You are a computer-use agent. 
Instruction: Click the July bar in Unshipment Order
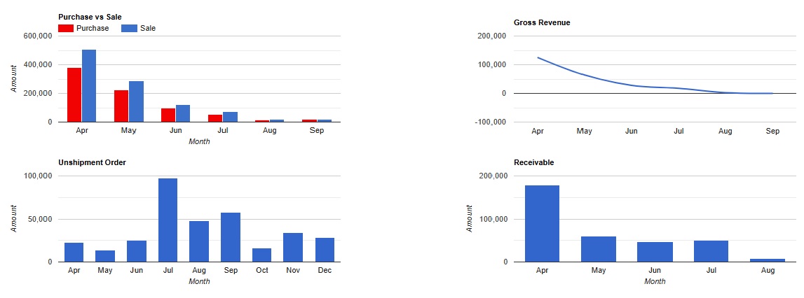pyautogui.click(x=168, y=220)
